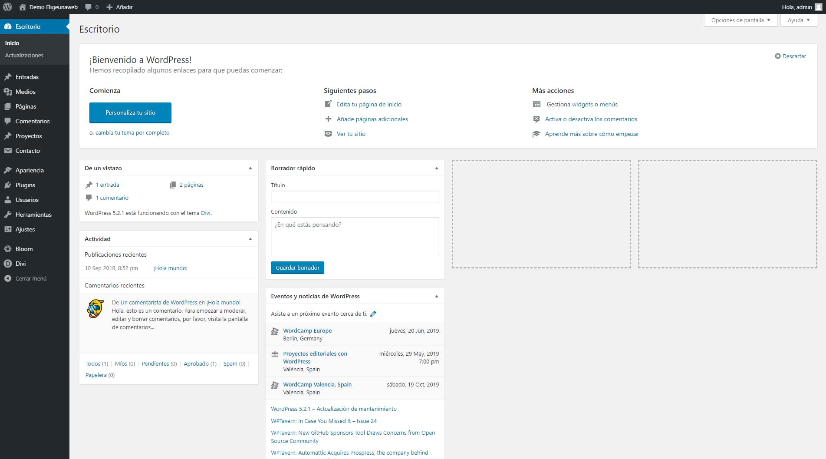The image size is (826, 459).
Task: Click the commenter avatar thumbnail
Action: (95, 309)
